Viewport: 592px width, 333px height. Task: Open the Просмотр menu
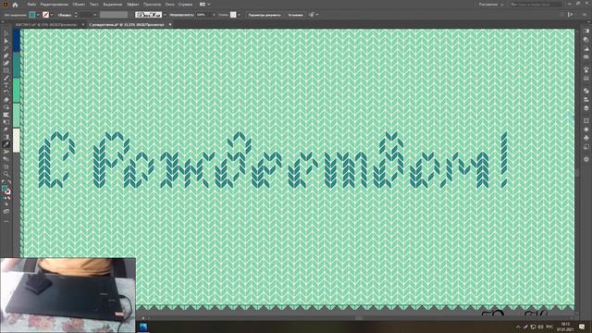click(x=152, y=5)
